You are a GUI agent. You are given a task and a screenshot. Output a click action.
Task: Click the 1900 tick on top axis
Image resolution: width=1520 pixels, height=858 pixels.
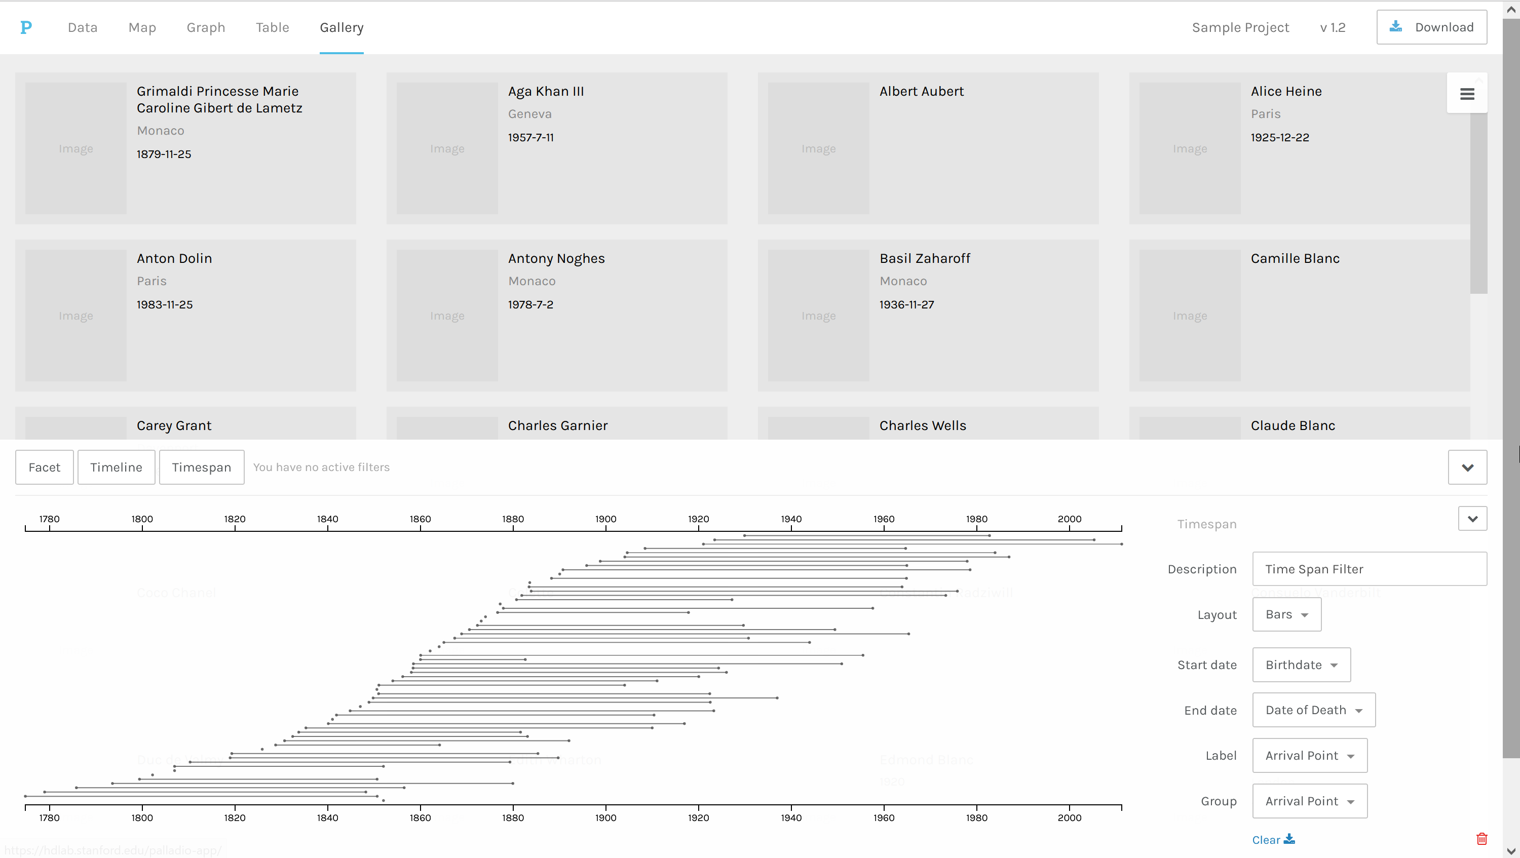pos(605,519)
